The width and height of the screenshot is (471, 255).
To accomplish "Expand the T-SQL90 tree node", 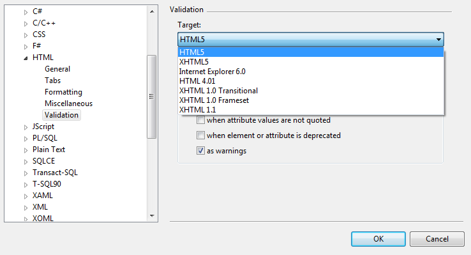I will pyautogui.click(x=26, y=185).
